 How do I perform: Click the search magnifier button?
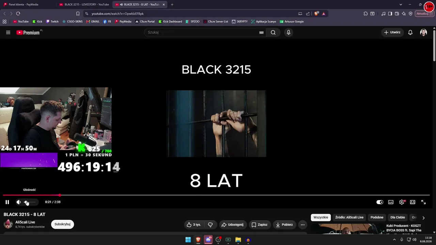click(x=273, y=32)
